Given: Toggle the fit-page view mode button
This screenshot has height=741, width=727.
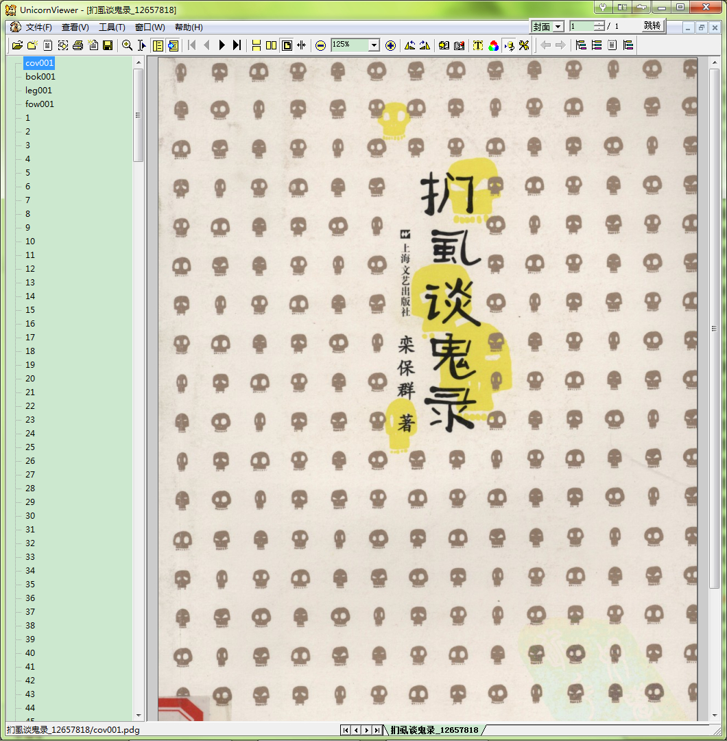Looking at the screenshot, I should (x=287, y=45).
